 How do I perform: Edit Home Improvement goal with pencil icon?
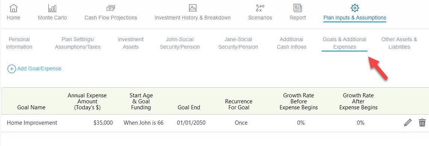[x=408, y=123]
